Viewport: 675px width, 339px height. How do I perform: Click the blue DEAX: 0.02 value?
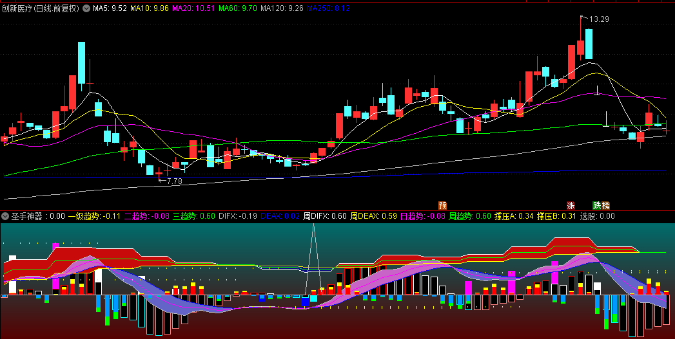280,216
